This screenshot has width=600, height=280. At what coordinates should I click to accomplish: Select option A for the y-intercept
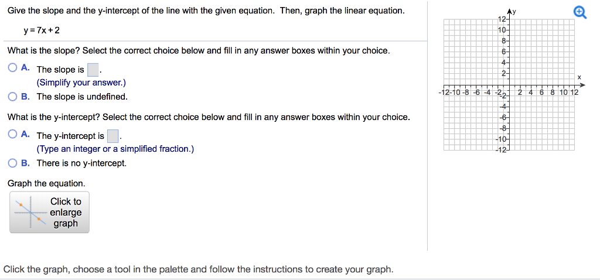[13, 135]
